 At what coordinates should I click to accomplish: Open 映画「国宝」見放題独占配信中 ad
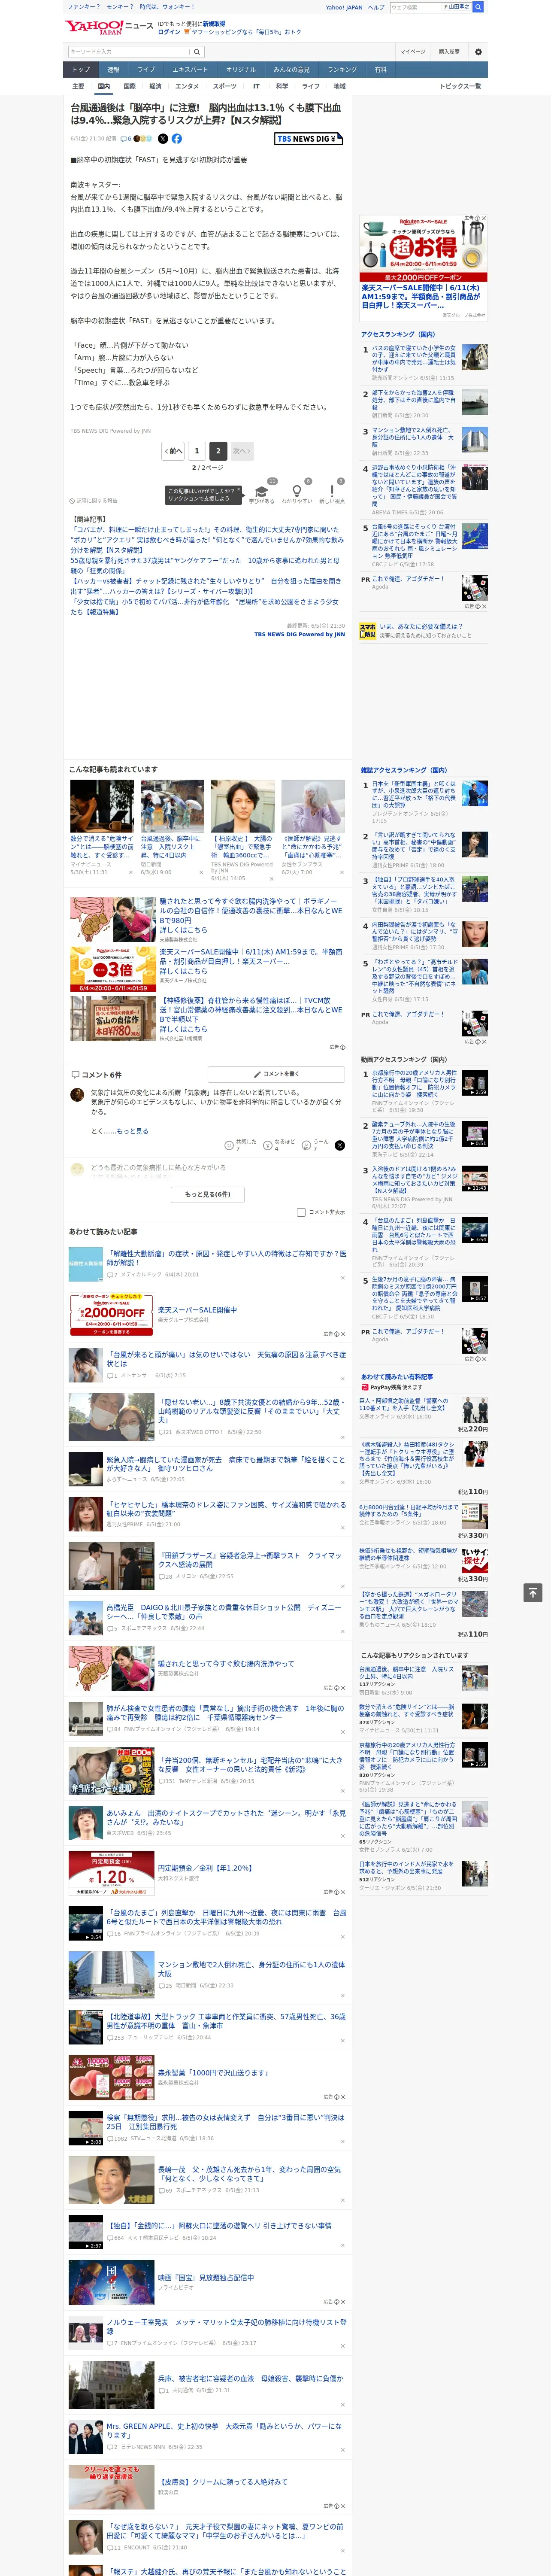(206, 2277)
